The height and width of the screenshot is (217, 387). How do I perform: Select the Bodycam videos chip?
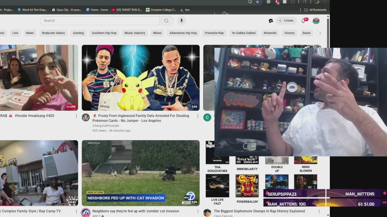pyautogui.click(x=54, y=33)
